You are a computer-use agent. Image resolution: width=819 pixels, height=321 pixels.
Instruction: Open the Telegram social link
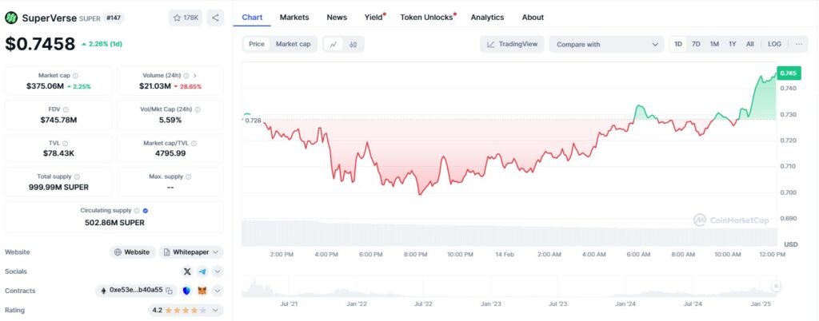click(202, 271)
